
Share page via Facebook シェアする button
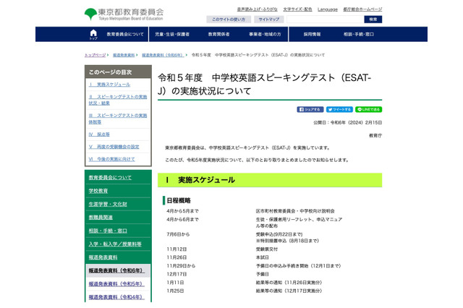(310, 109)
